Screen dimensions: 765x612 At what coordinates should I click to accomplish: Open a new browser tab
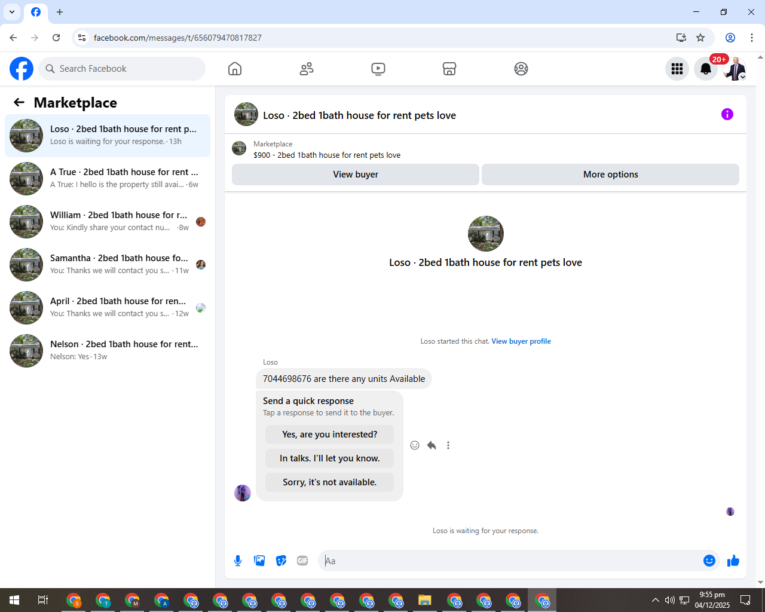(x=60, y=12)
